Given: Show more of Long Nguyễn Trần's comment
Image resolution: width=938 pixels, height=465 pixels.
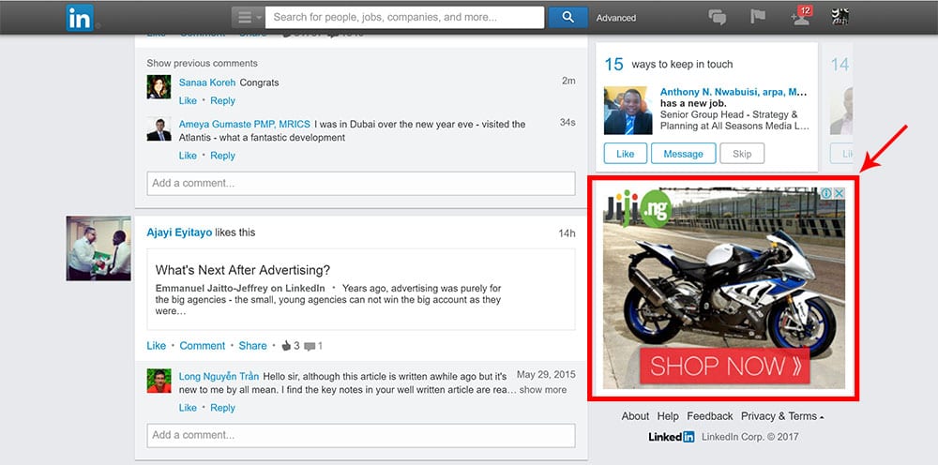Looking at the screenshot, I should [542, 390].
